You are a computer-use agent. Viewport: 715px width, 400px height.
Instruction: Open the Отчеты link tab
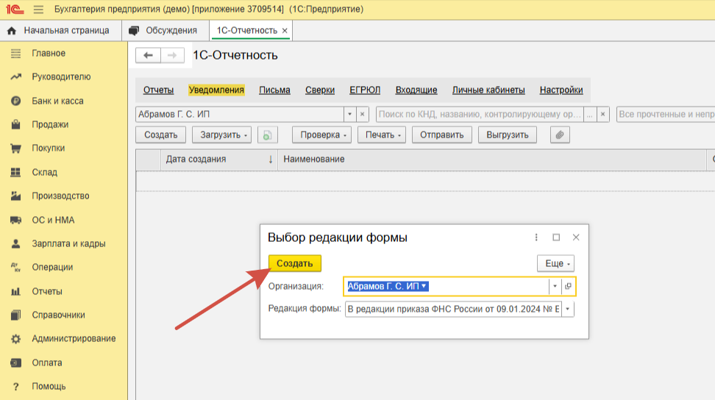[x=159, y=90]
